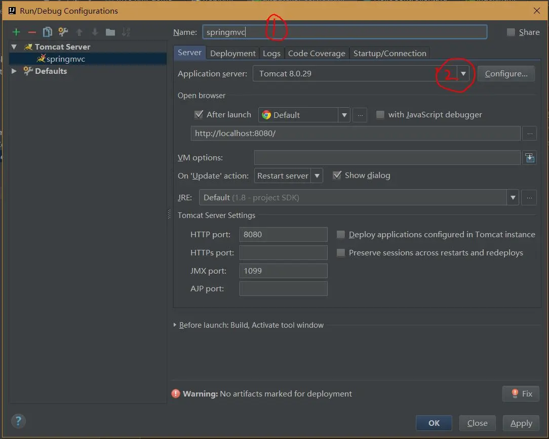Screen dimensions: 549x439
Task: Add new configuration with plus icon
Action: point(16,32)
